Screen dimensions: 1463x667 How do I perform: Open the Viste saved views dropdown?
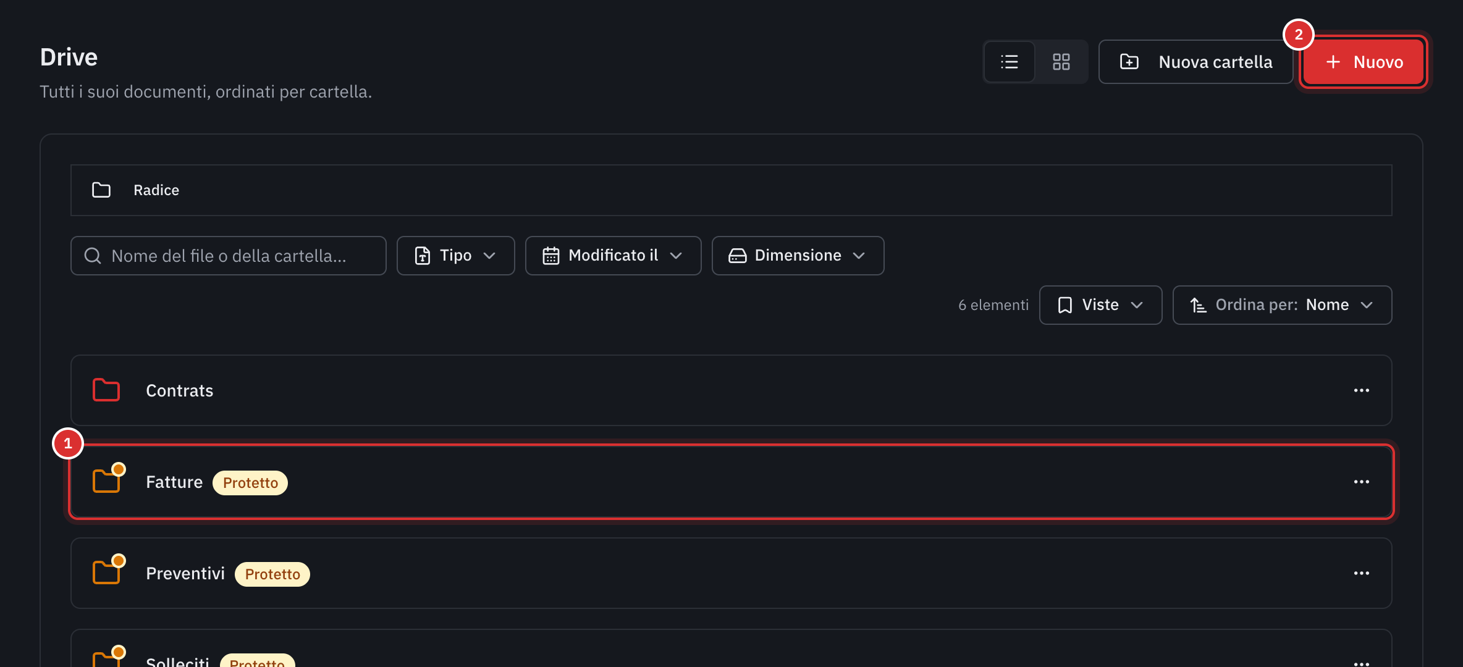click(x=1100, y=305)
